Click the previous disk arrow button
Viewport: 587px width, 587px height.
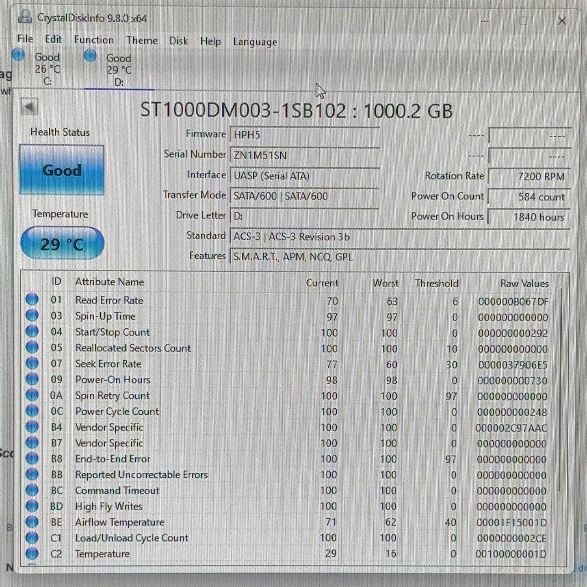coord(29,107)
